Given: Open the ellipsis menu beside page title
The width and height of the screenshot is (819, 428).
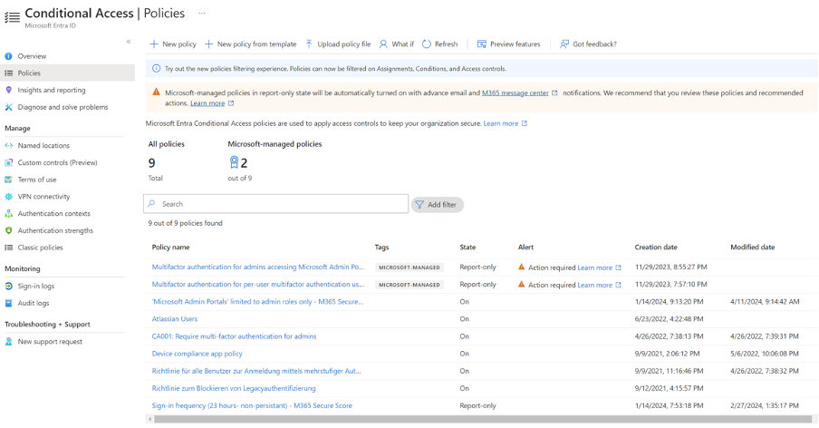Looking at the screenshot, I should coord(201,14).
